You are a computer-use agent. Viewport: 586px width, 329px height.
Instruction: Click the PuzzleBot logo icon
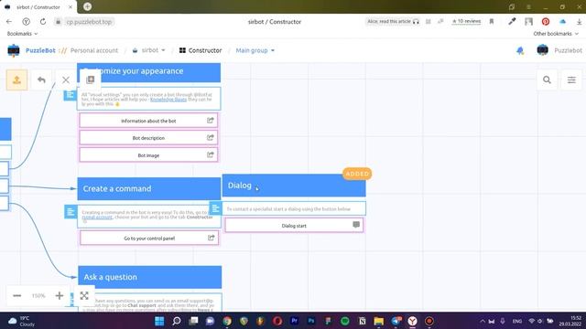14,50
